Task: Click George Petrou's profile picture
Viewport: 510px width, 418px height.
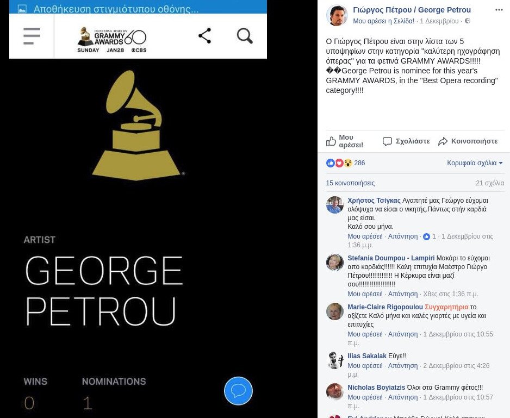Action: [x=337, y=15]
